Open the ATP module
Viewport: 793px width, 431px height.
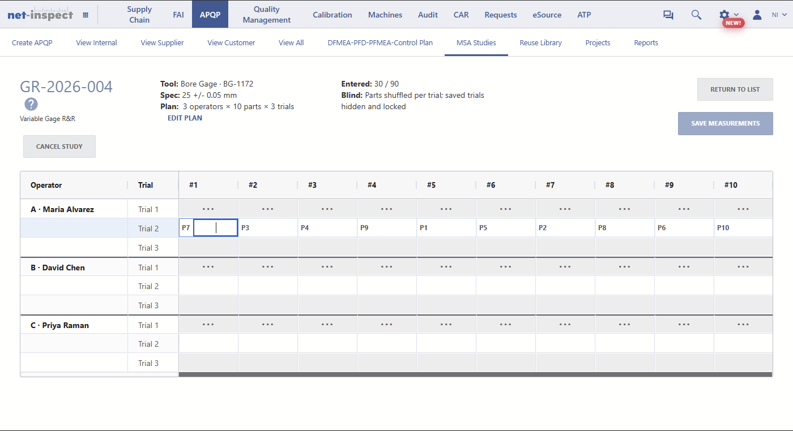584,15
